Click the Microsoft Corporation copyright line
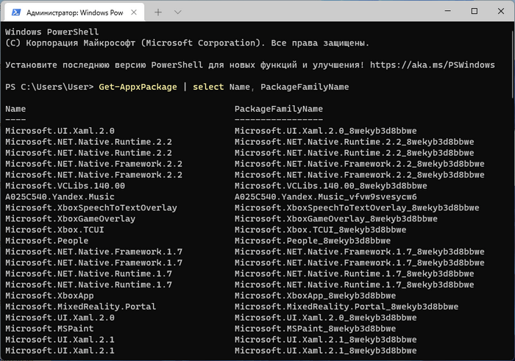The height and width of the screenshot is (361, 515). [187, 43]
